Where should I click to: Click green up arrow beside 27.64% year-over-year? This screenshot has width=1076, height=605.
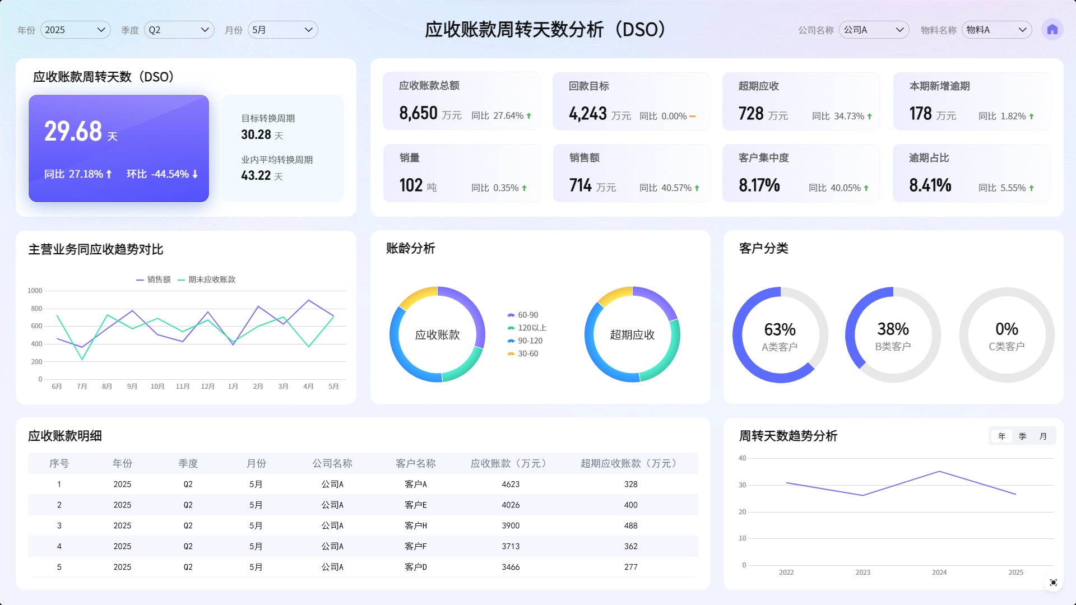click(528, 116)
